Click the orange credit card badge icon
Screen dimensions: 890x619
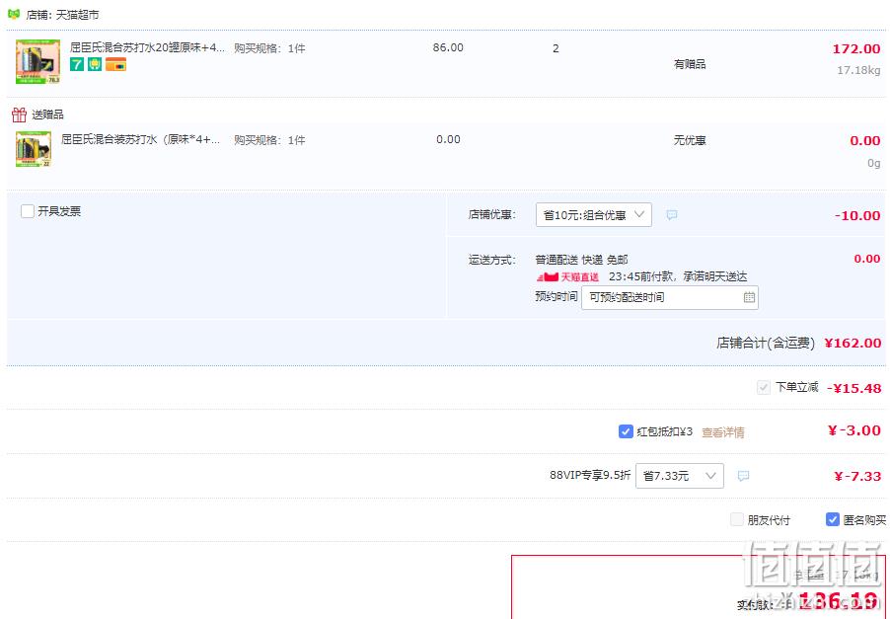pos(115,64)
